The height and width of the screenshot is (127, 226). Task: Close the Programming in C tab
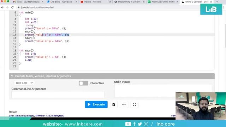[144, 2]
